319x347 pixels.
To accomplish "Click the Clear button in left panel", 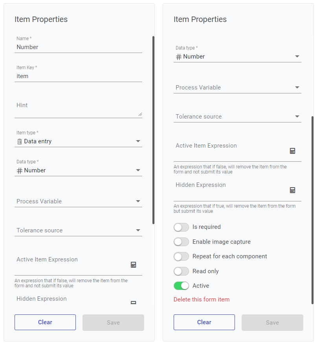I will point(45,322).
